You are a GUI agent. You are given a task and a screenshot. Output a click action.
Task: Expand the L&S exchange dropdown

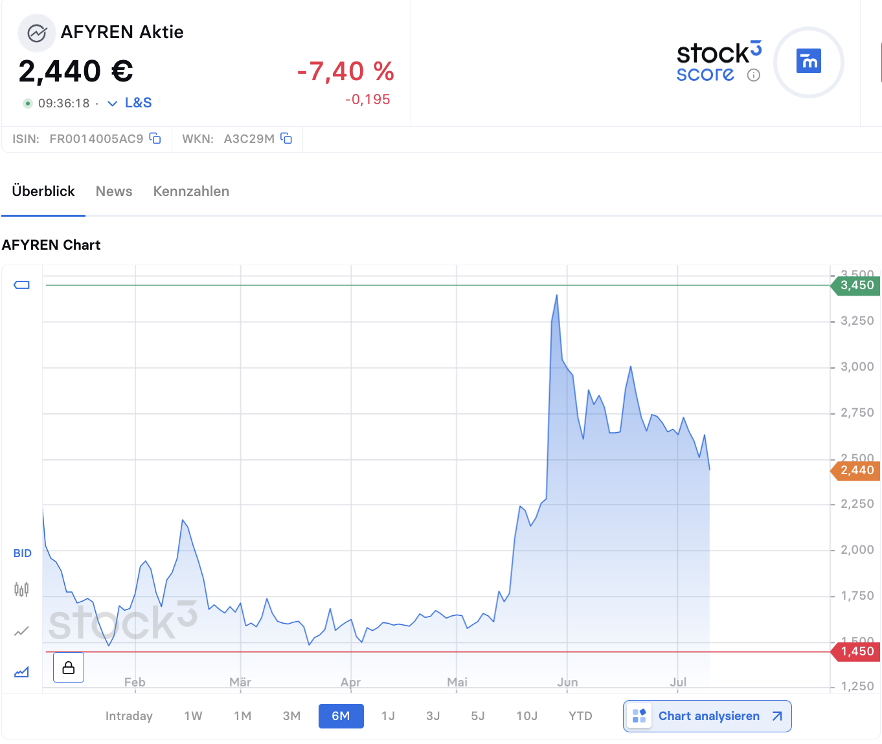pos(130,103)
